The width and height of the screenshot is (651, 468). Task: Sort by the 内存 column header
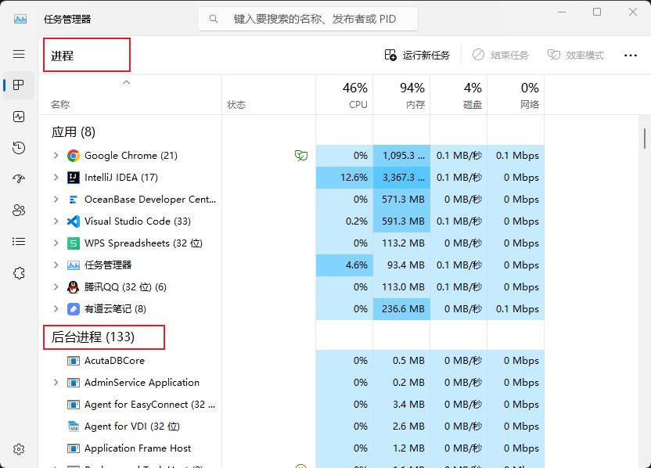point(401,95)
